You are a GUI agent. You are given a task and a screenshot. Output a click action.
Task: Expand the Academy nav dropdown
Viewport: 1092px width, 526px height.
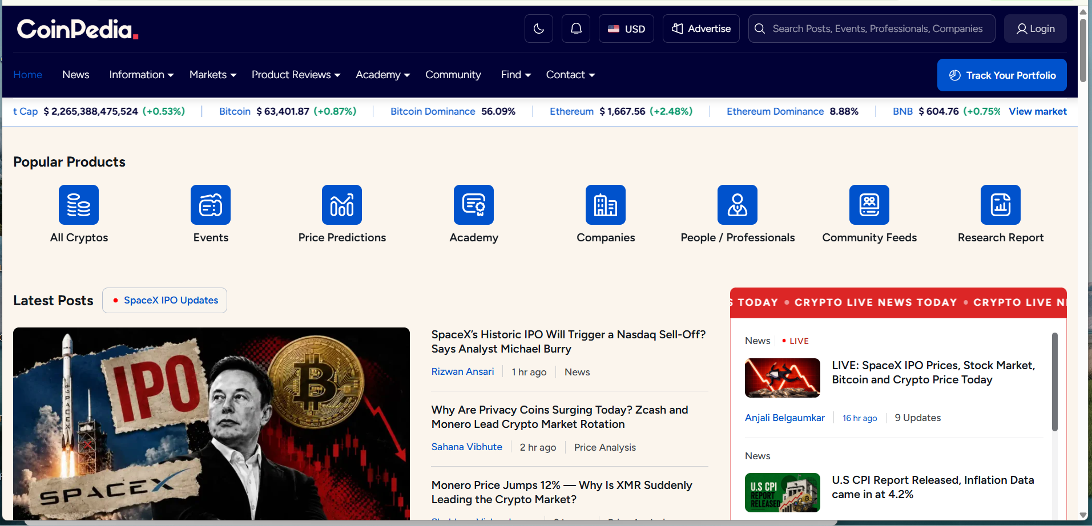[382, 75]
